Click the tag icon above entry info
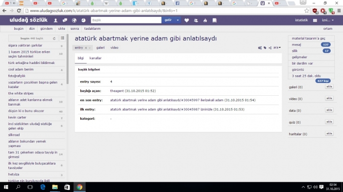The height and width of the screenshot is (192, 343). [265, 47]
